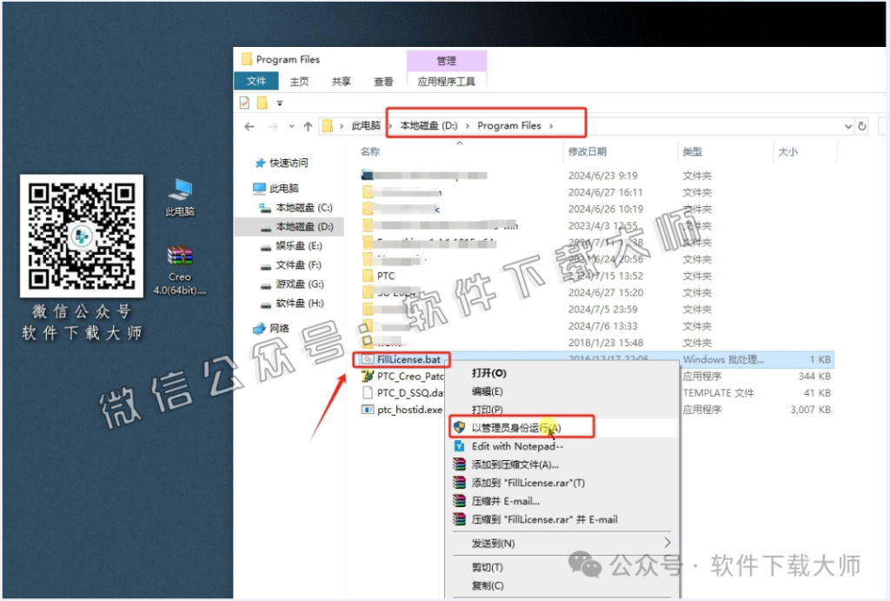Click the ptc_hostid.exe file icon
Image resolution: width=890 pixels, height=601 pixels.
tap(368, 410)
